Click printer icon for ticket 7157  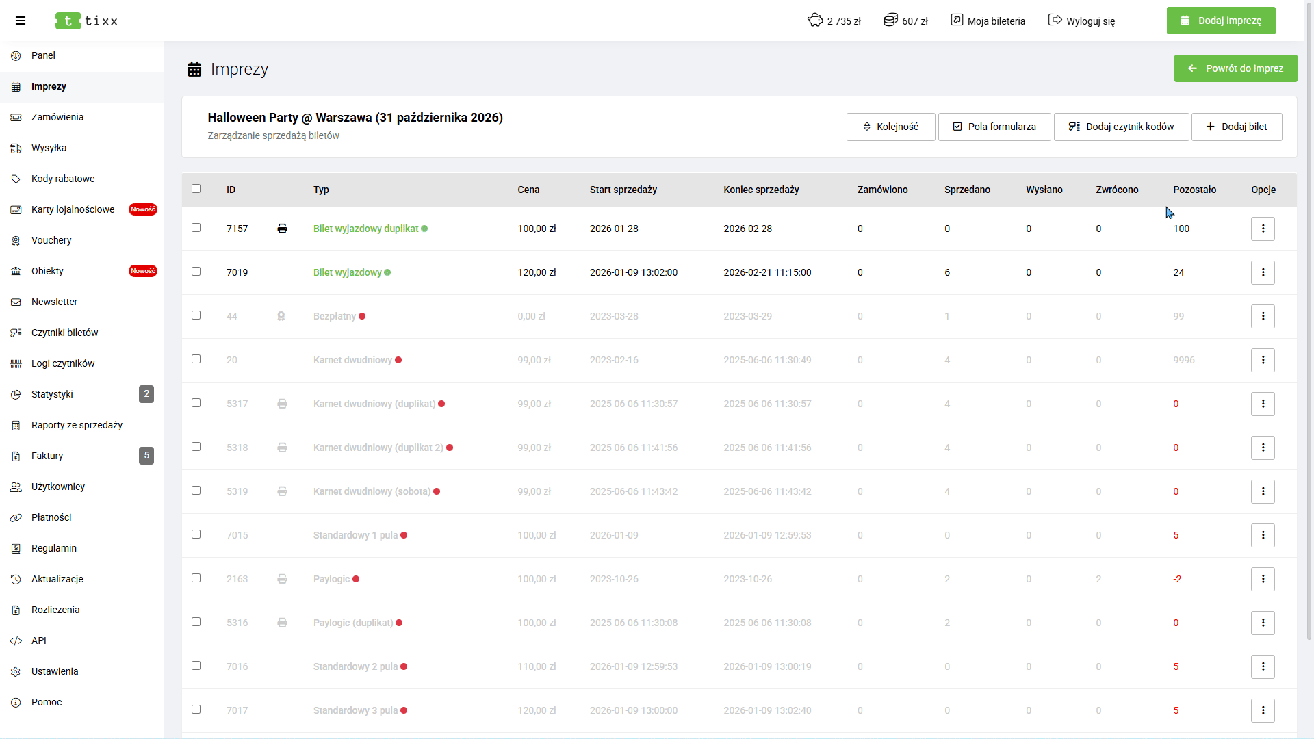click(x=282, y=229)
